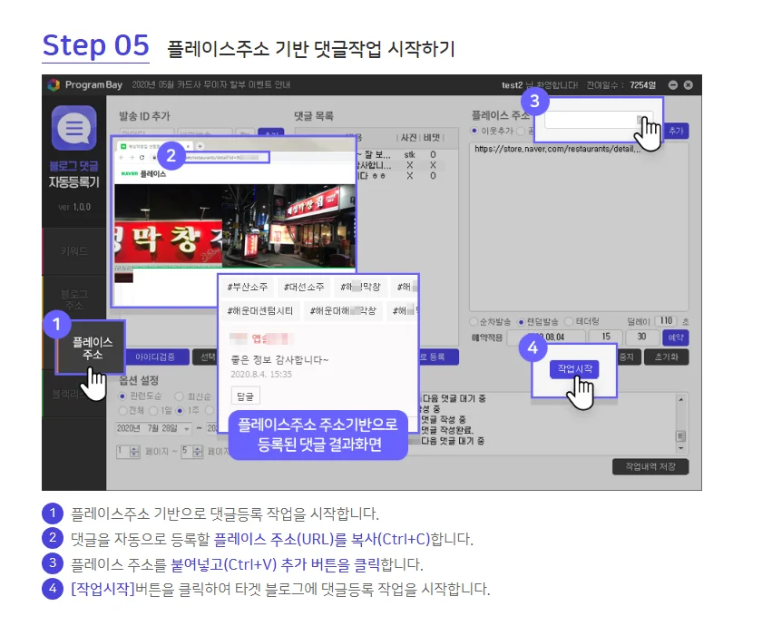Click the store.naver.com URL list entry

[557, 149]
